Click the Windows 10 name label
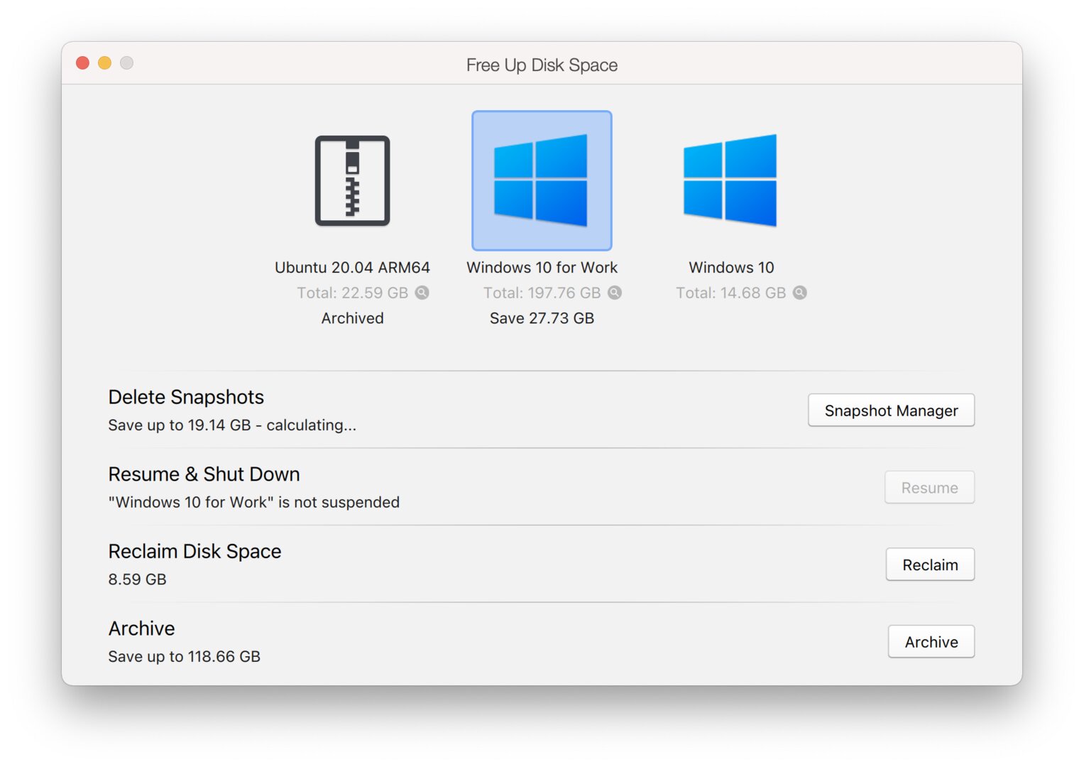Screen dimensions: 1084x767 (731, 268)
